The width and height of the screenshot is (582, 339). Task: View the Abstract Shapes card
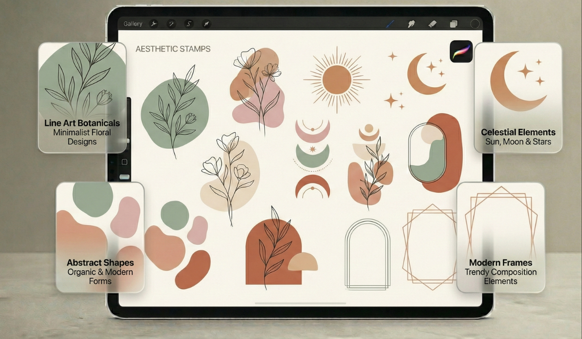[x=99, y=237]
